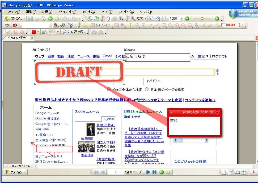Switch to single page layout
Image resolution: width=258 pixels, height=183 pixels.
click(x=224, y=172)
